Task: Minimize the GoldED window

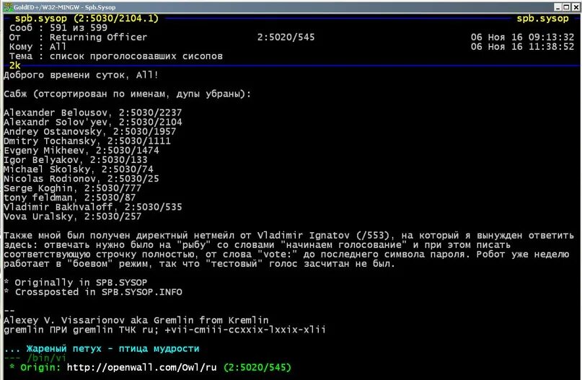Action: 558,7
